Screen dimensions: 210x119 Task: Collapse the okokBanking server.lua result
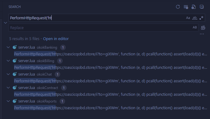tap(8, 47)
